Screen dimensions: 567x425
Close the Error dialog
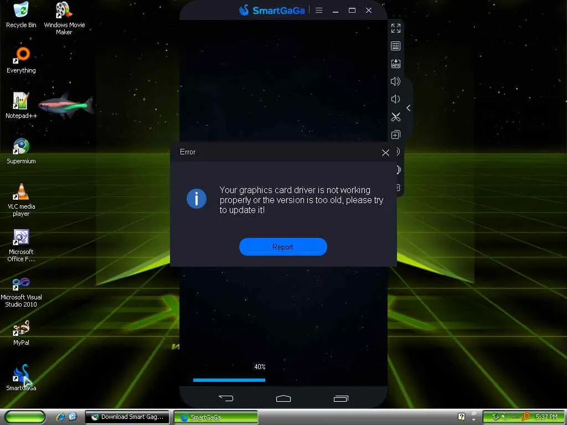(385, 153)
